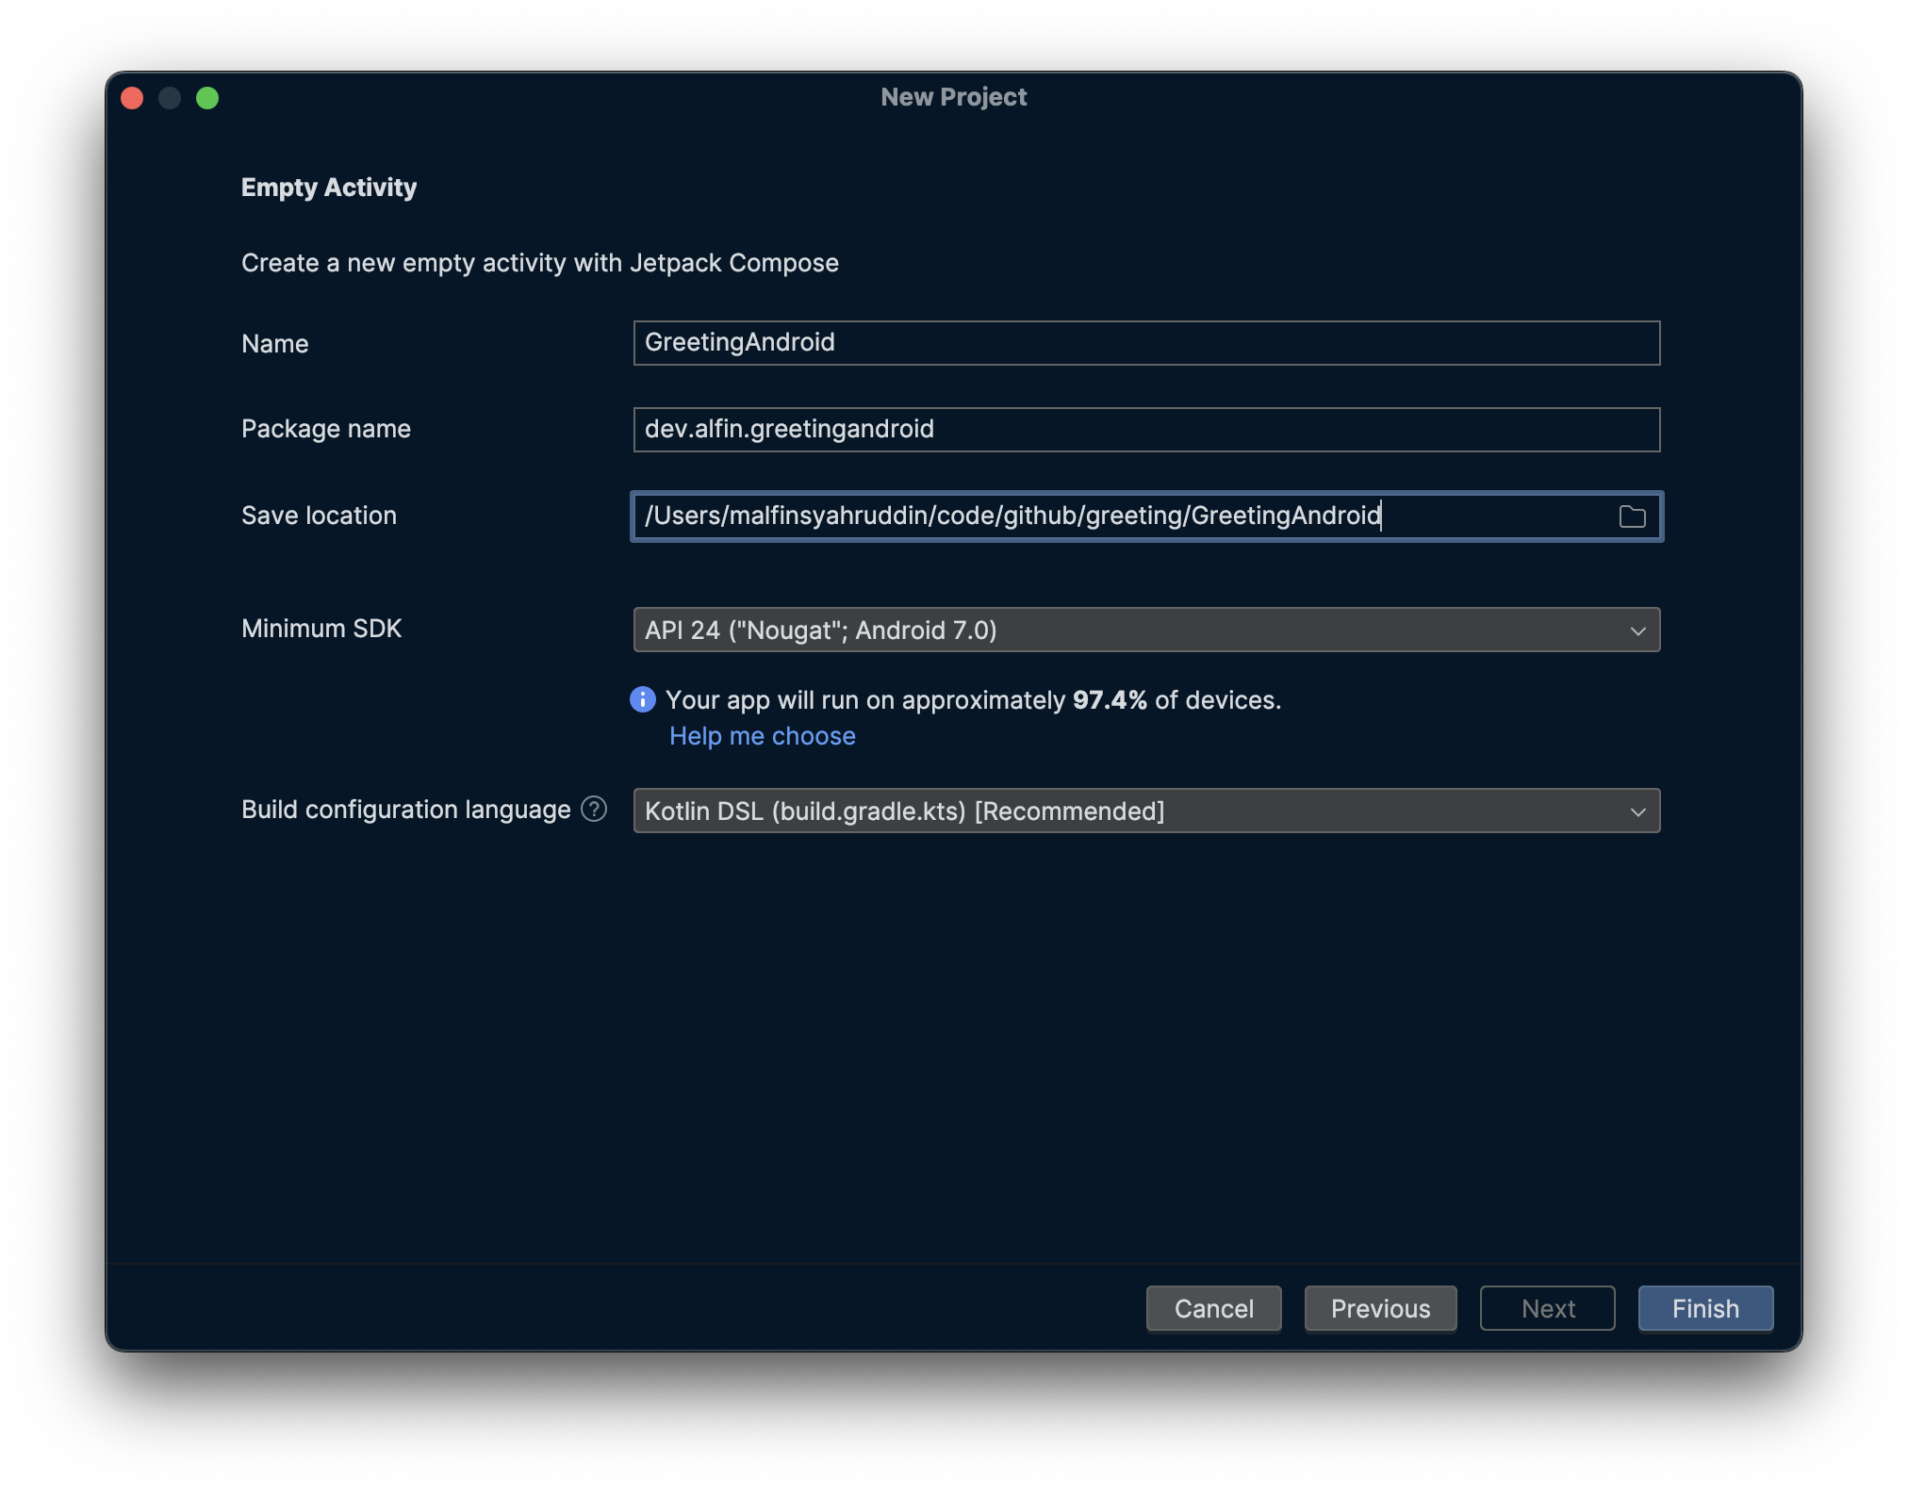Click the dropdown arrow for Minimum SDK
Screen dimensions: 1908x1491
(x=1637, y=631)
